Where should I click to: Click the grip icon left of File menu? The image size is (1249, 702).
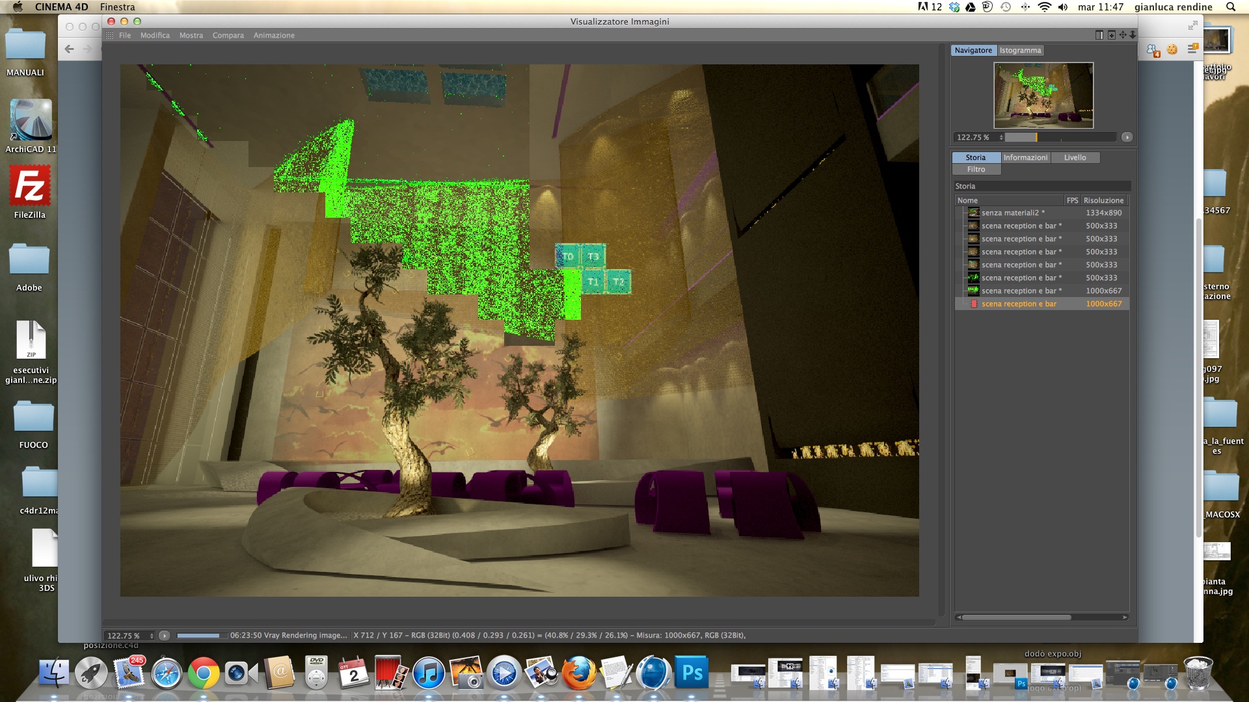(x=109, y=35)
